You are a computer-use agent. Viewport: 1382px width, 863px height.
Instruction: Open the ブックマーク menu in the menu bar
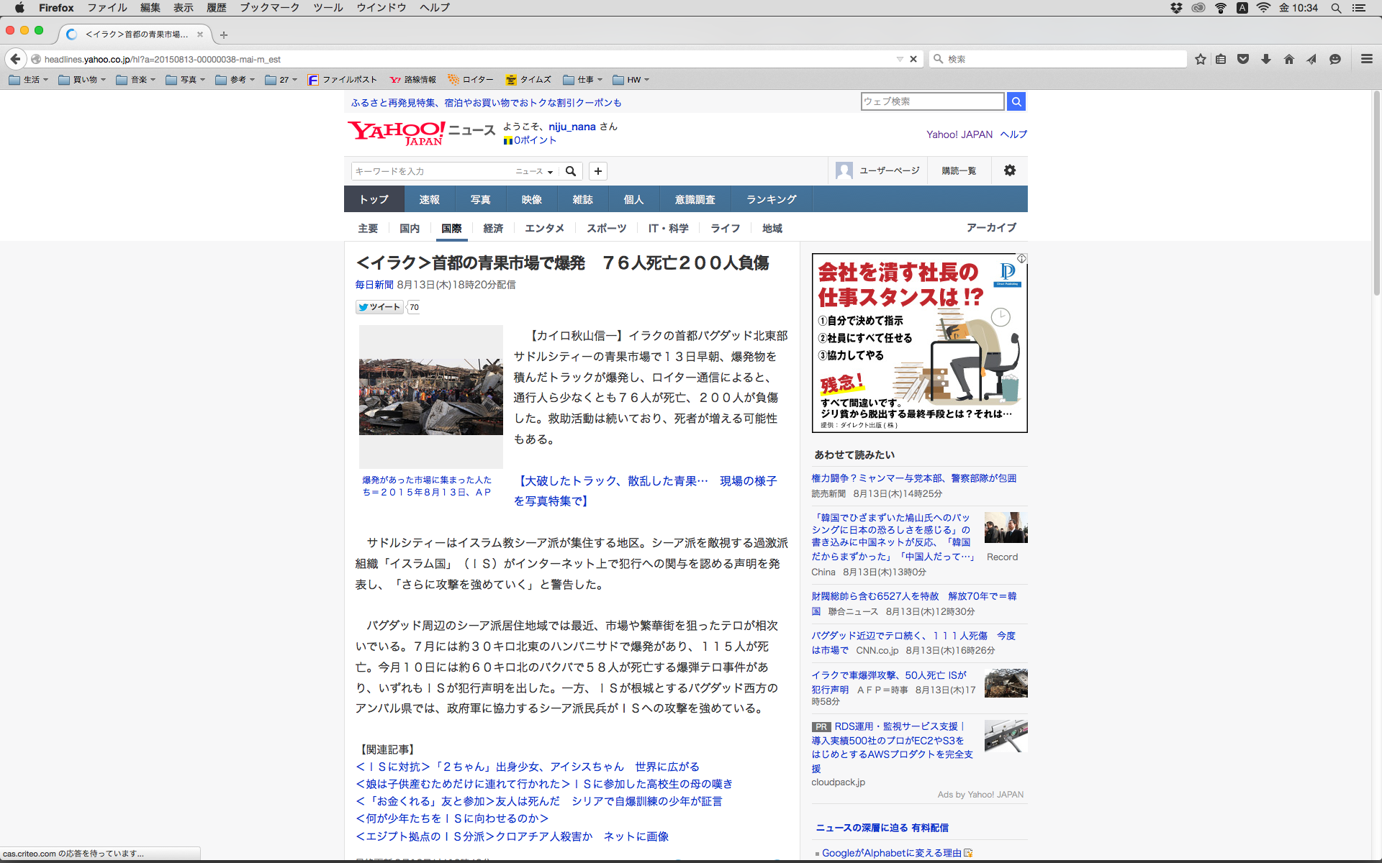point(269,8)
